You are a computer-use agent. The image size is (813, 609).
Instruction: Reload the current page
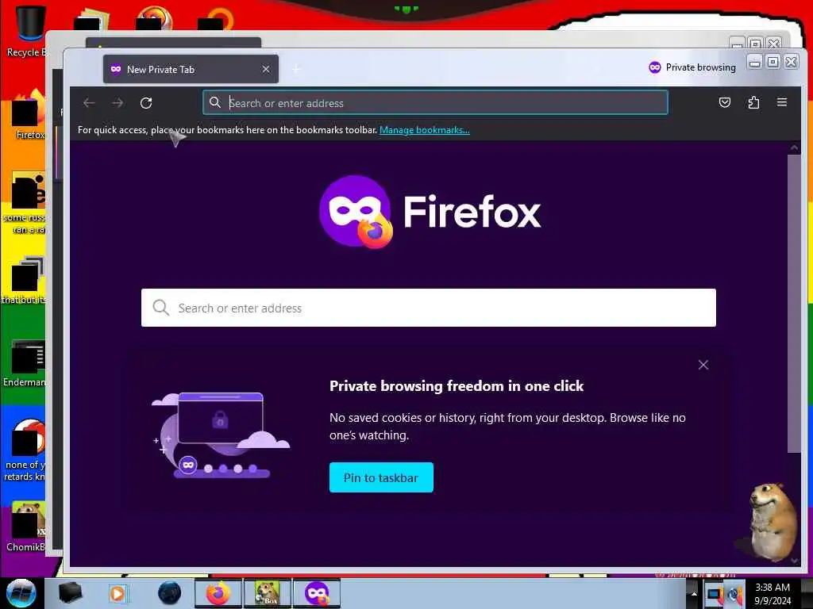pos(146,103)
